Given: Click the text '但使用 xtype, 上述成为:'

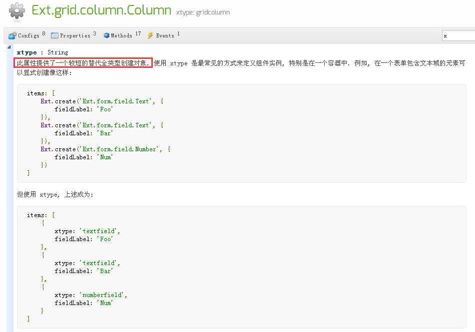Looking at the screenshot, I should coord(55,195).
